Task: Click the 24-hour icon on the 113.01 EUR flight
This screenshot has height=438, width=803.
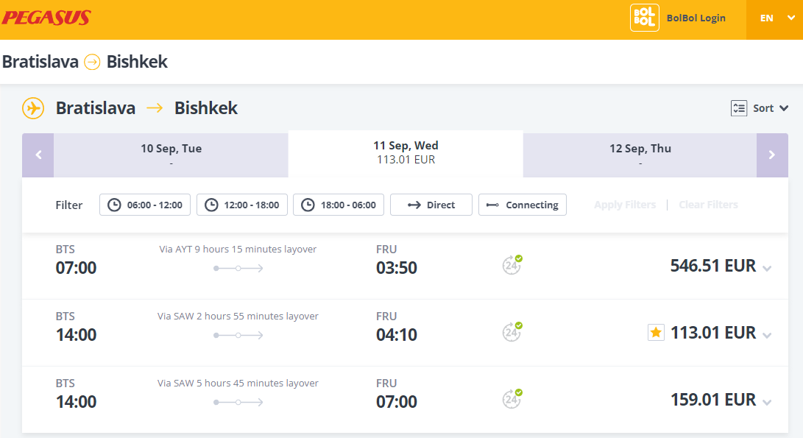Action: (512, 332)
